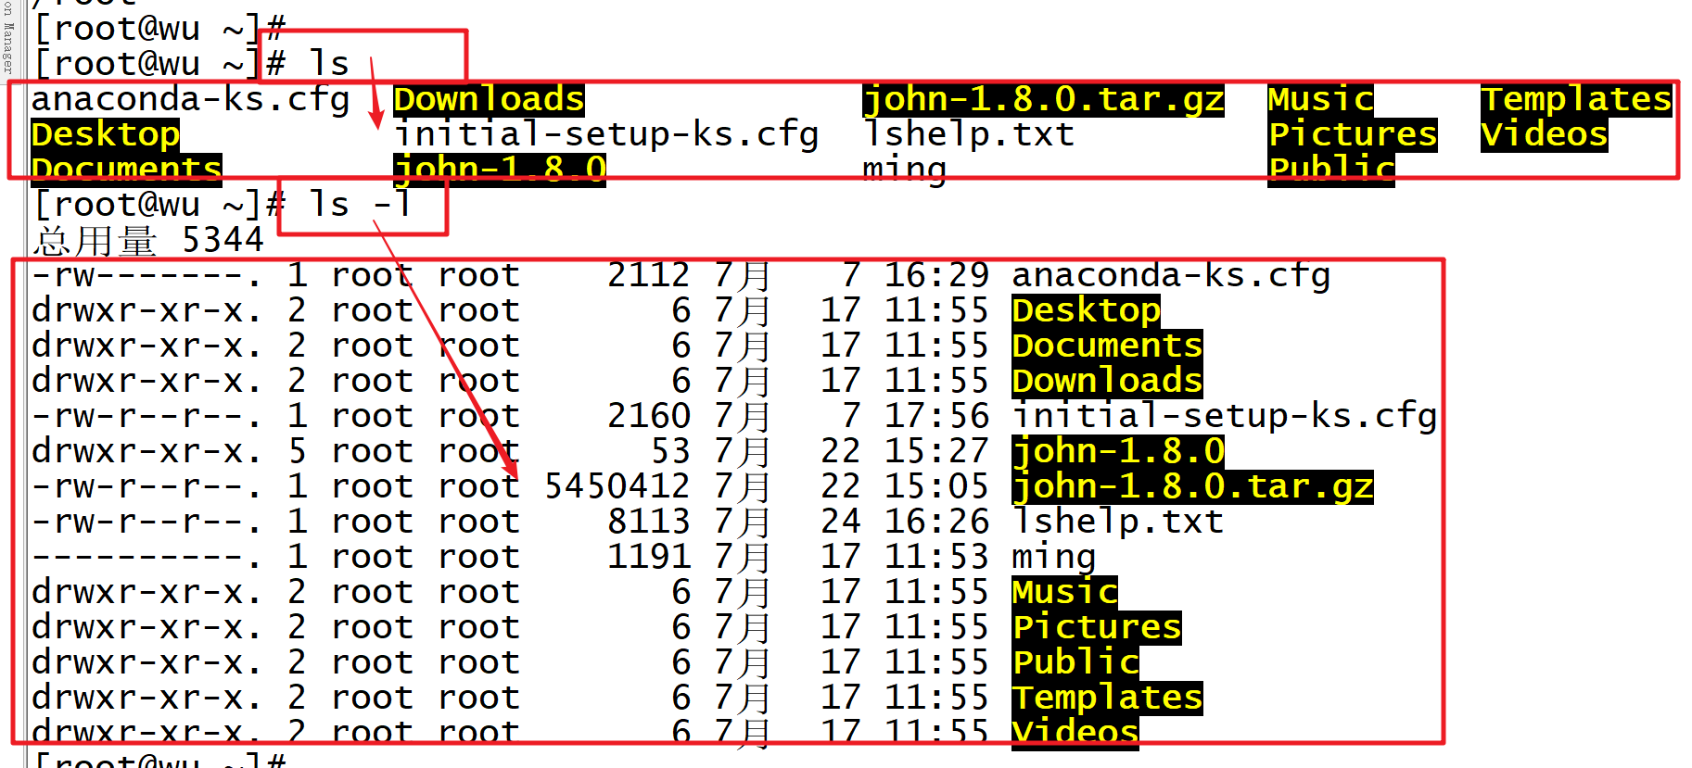Select 'Videos' in the plain ls output
Image resolution: width=1692 pixels, height=768 pixels.
pyautogui.click(x=1544, y=134)
